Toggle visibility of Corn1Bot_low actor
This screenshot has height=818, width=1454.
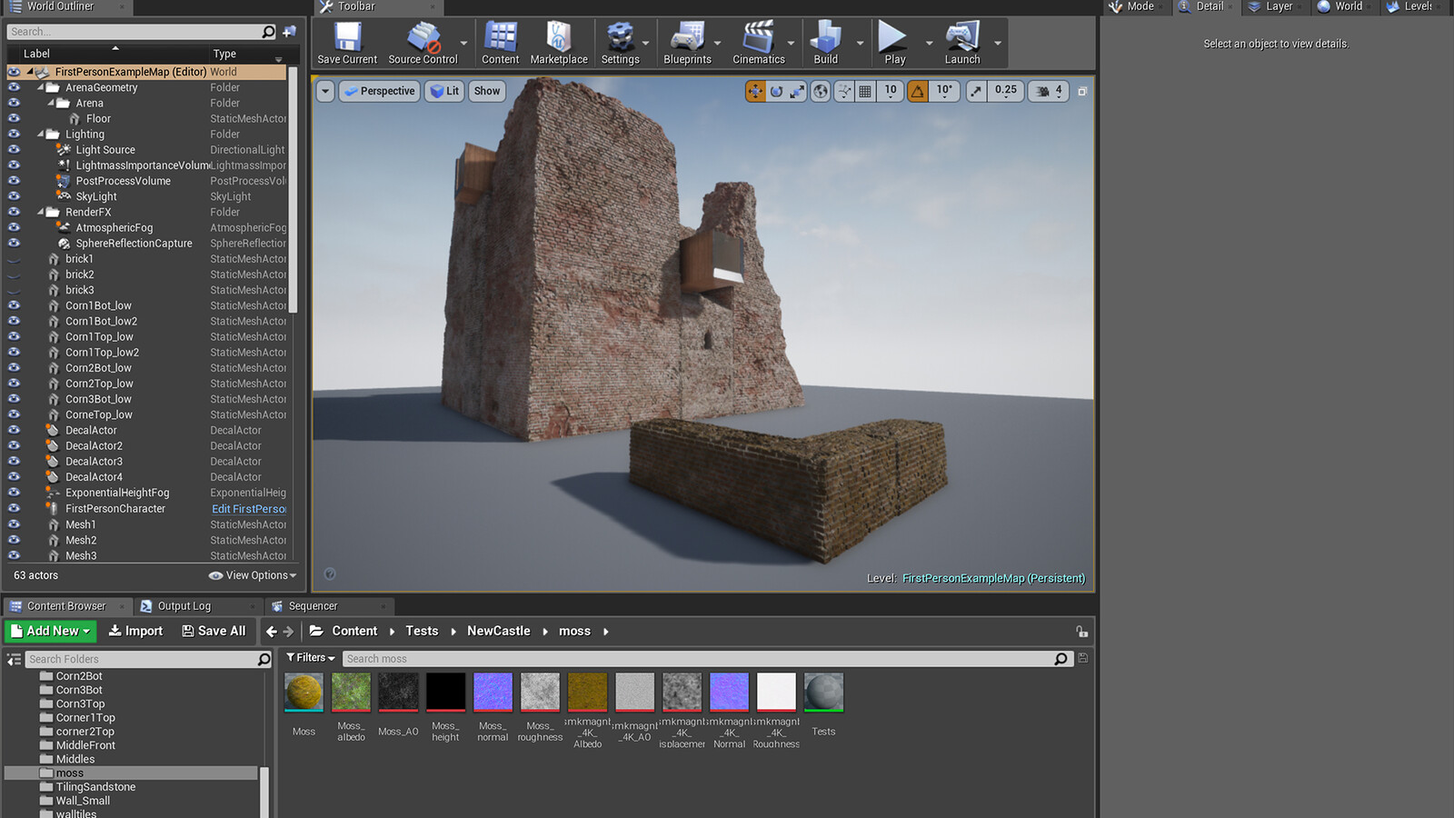click(14, 305)
